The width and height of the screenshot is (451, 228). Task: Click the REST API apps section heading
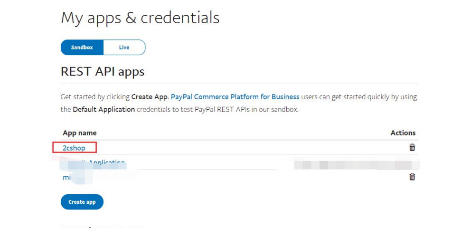[x=103, y=71]
